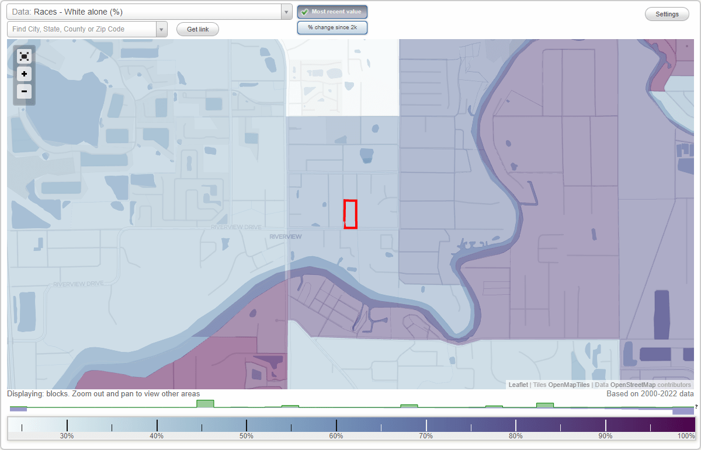
Task: Click the 80% mark on color scale
Action: click(x=516, y=425)
